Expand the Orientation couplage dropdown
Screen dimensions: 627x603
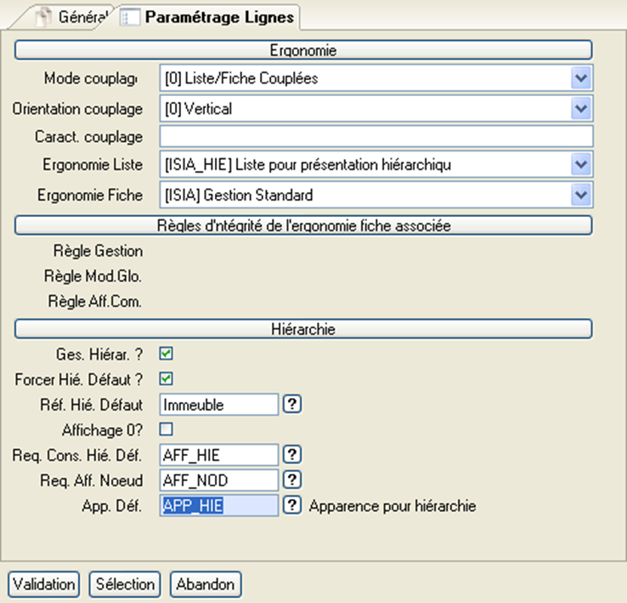point(581,109)
